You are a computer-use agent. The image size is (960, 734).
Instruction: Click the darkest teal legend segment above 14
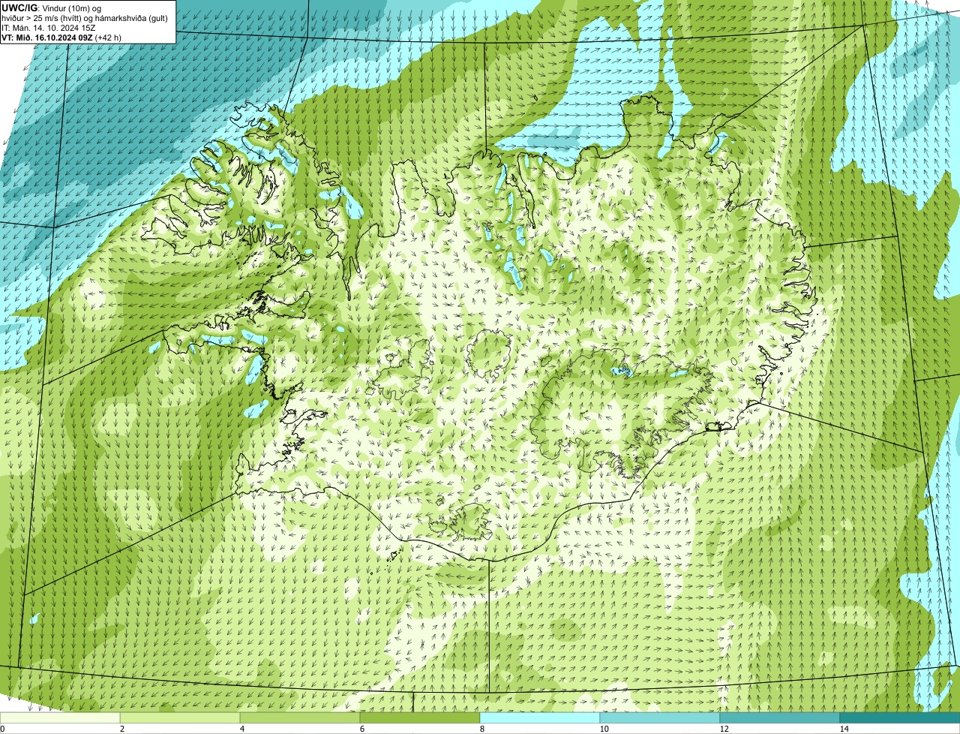pos(900,717)
